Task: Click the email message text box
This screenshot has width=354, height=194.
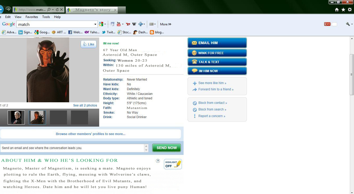Action: [72, 148]
